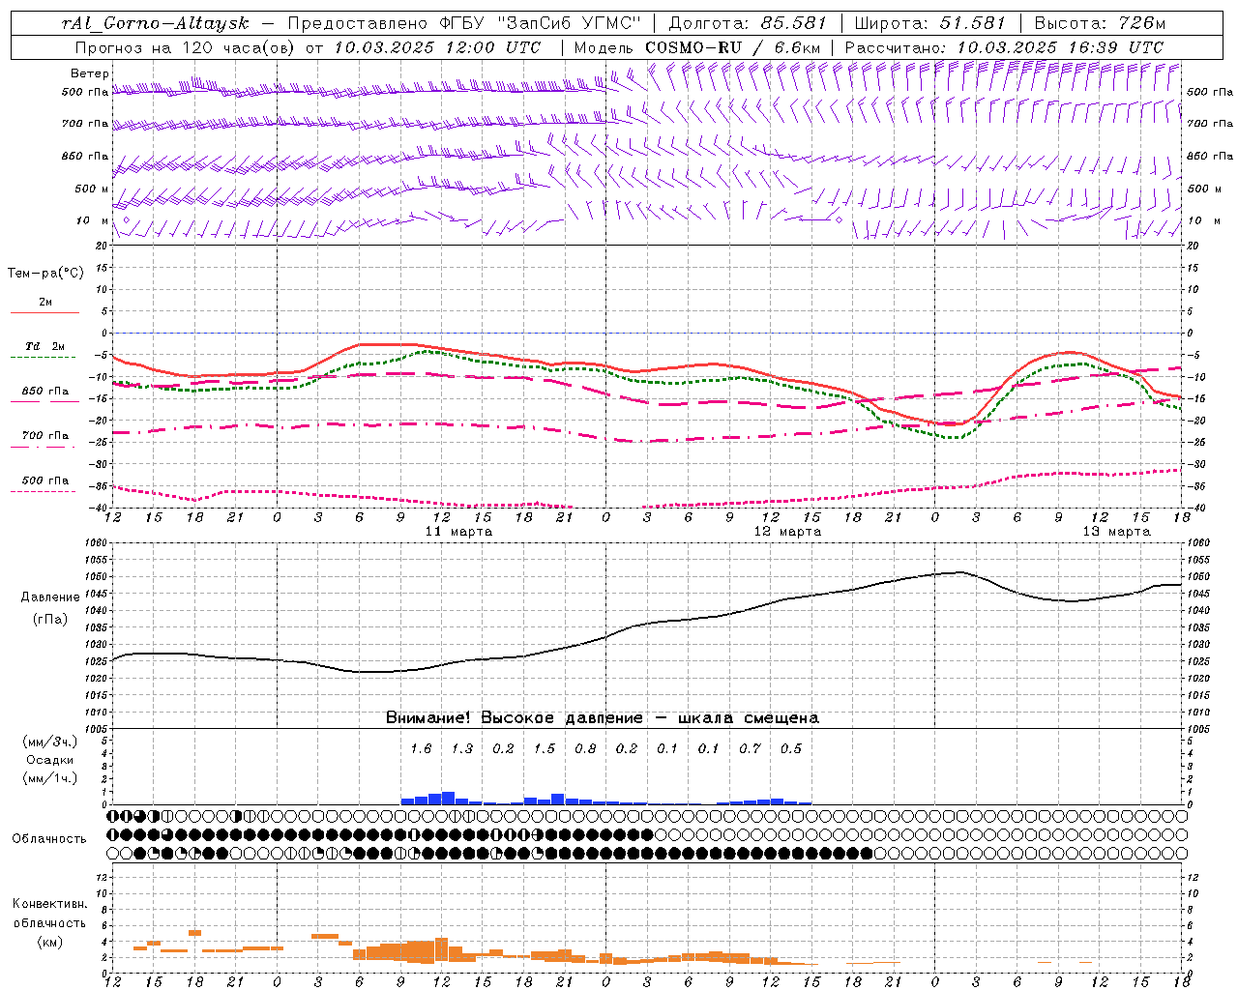Click the 500 гПа temperature legend label
The width and height of the screenshot is (1238, 990).
pyautogui.click(x=45, y=480)
